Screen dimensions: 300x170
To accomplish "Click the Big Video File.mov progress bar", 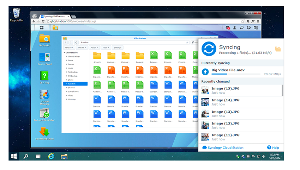I will click(x=236, y=74).
